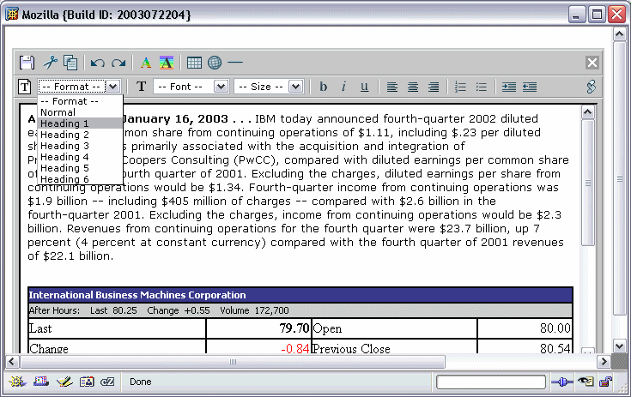Align text to the right
Screen dimensions: 631x397
click(433, 87)
